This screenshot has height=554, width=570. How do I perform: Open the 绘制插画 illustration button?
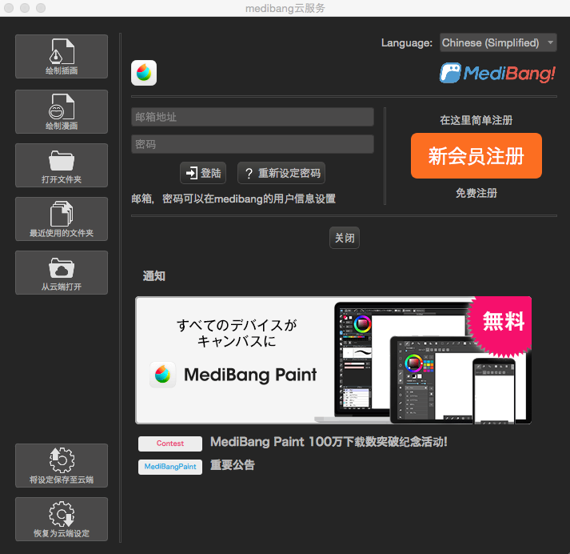click(x=62, y=56)
